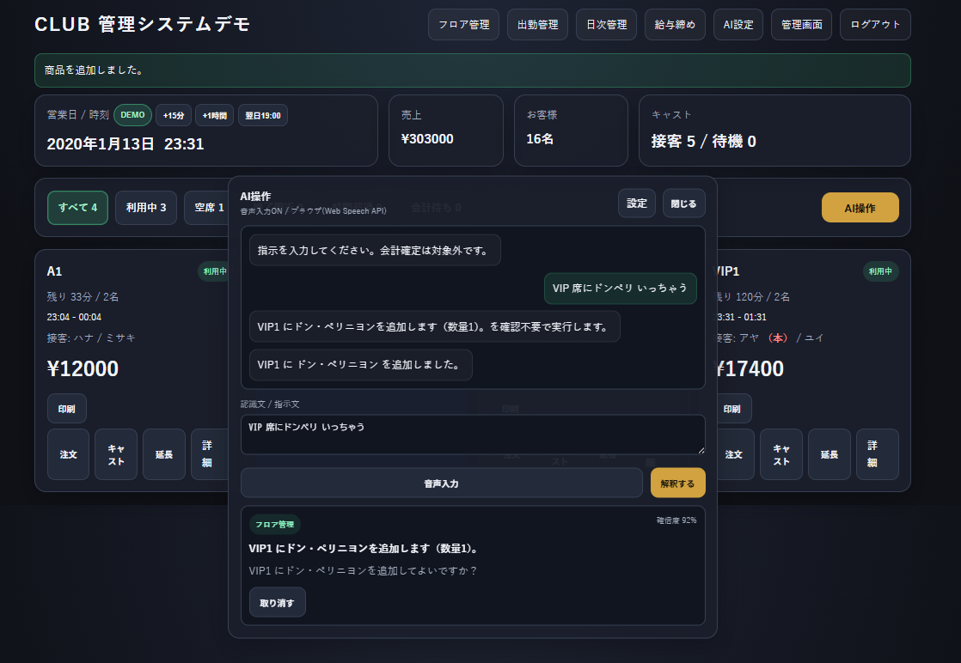961x663 pixels.
Task: Click 売上 ¥303000 value
Action: point(427,139)
